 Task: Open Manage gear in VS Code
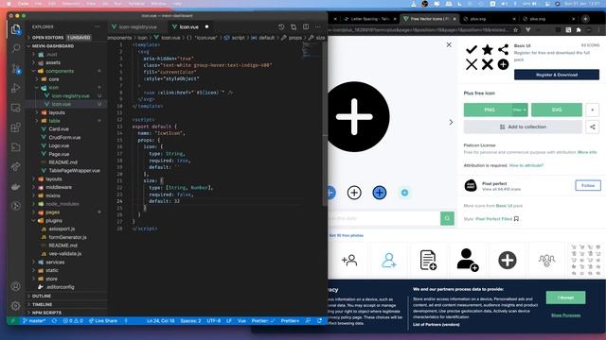15,306
